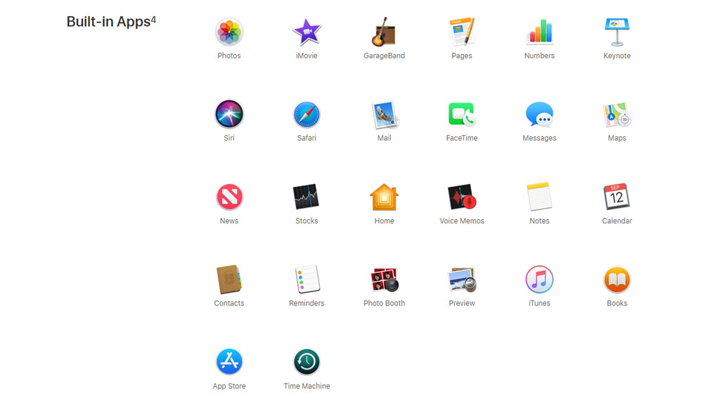Click the News label text

(x=229, y=221)
